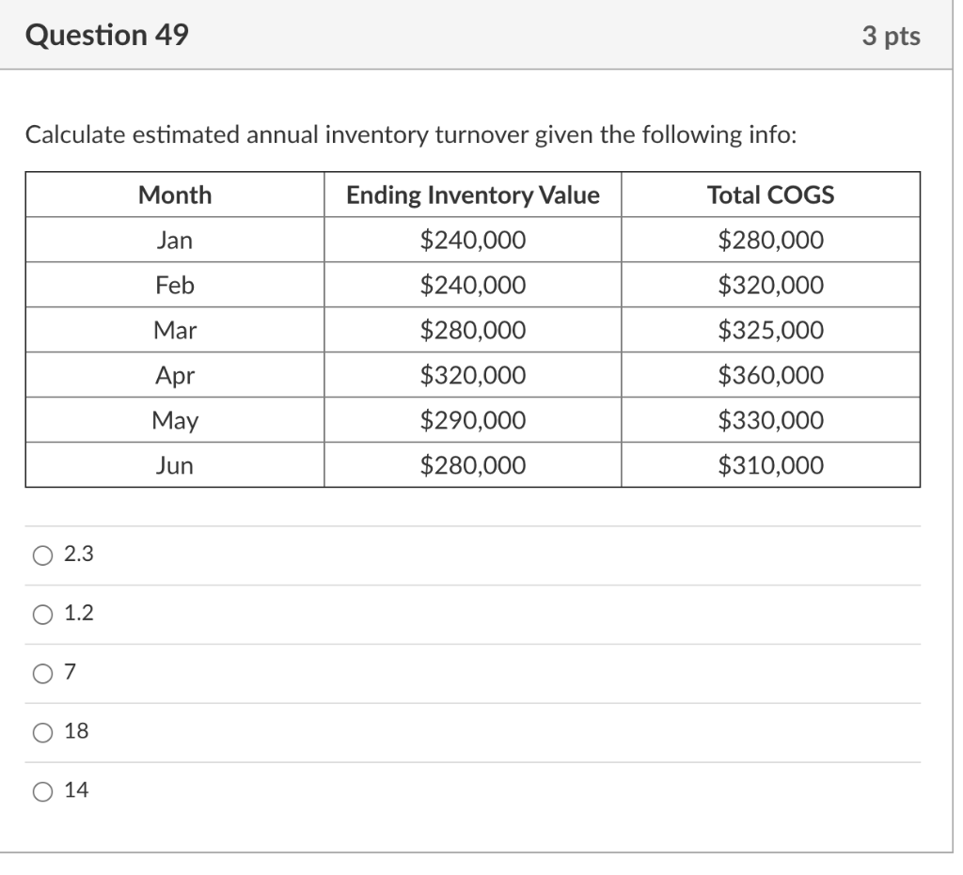The width and height of the screenshot is (963, 875).
Task: Select the radio button for answer 14
Action: pyautogui.click(x=41, y=791)
